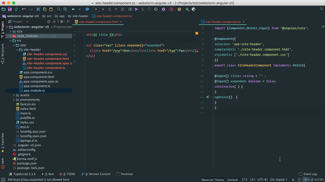The image size is (325, 182).
Task: Launch the Debug bug icon
Action: pyautogui.click(x=109, y=9)
